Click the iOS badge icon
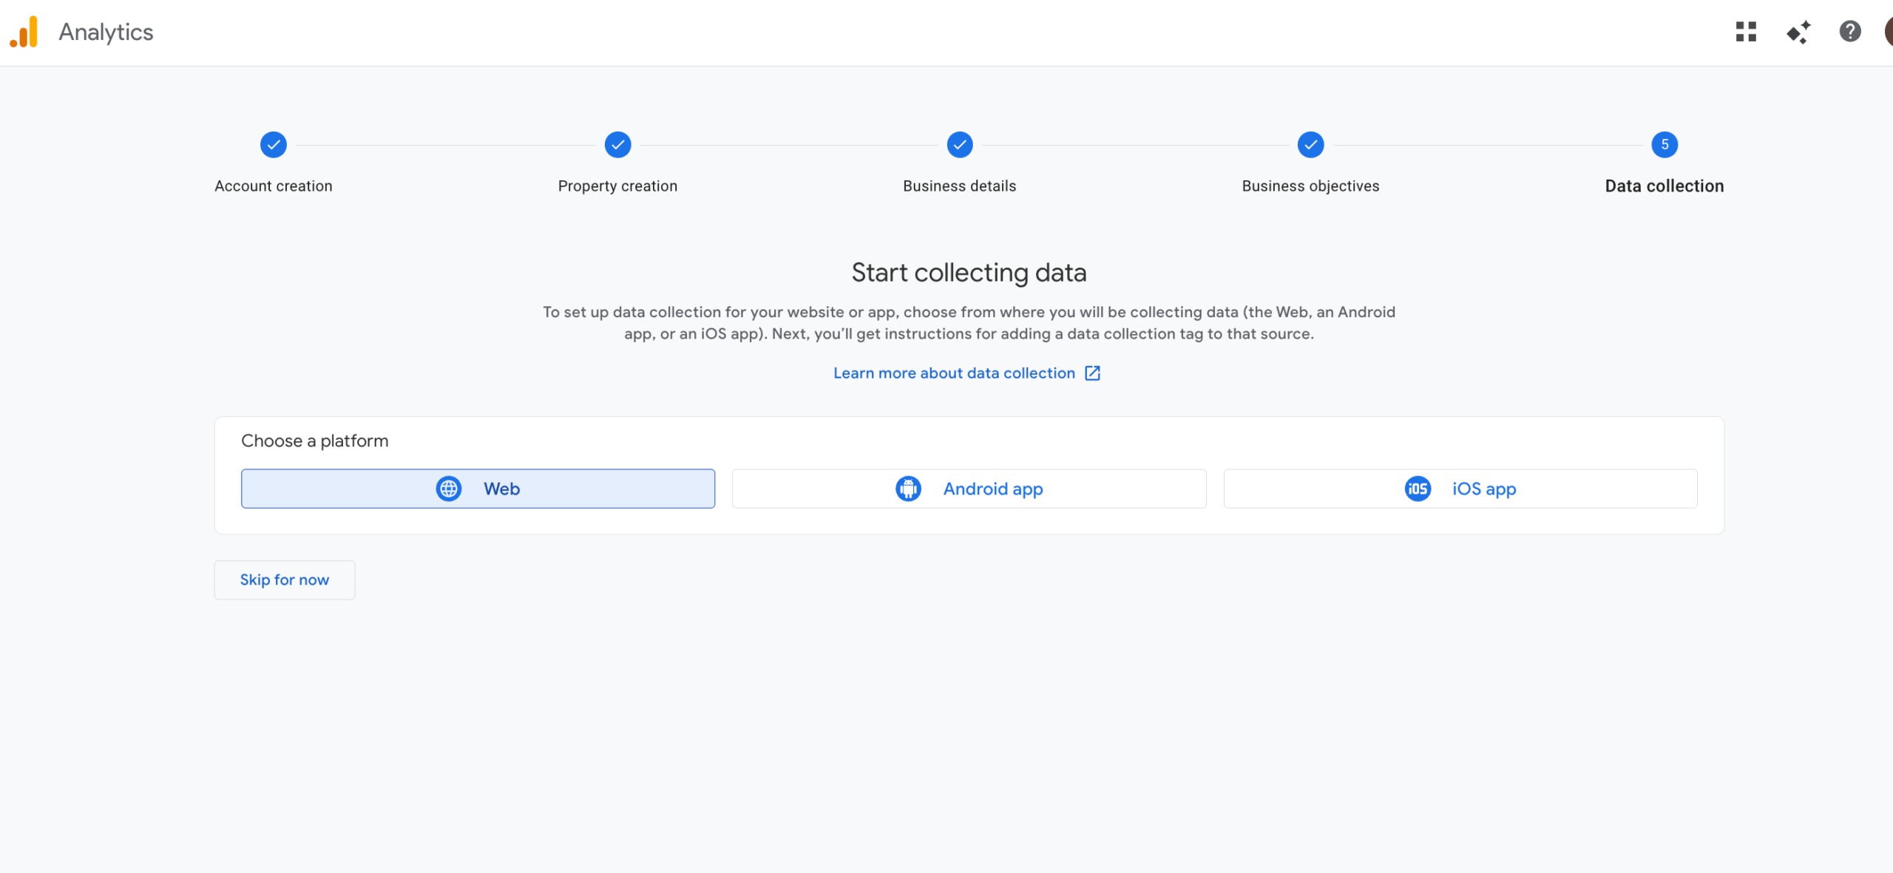The image size is (1893, 873). coord(1418,489)
